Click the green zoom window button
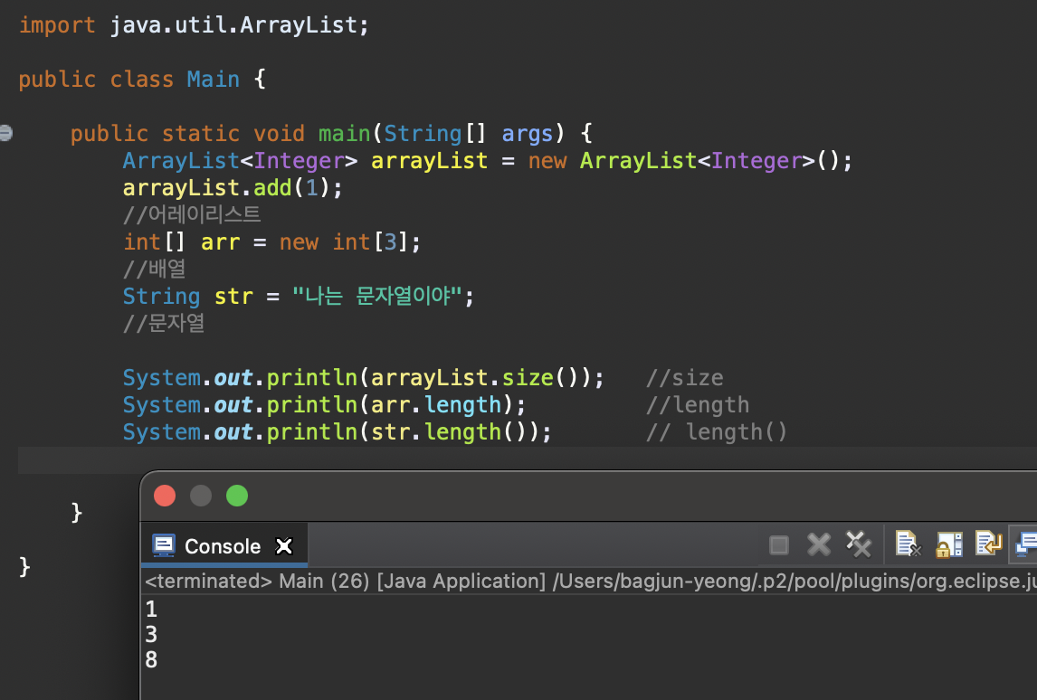This screenshot has width=1037, height=700. pos(237,496)
